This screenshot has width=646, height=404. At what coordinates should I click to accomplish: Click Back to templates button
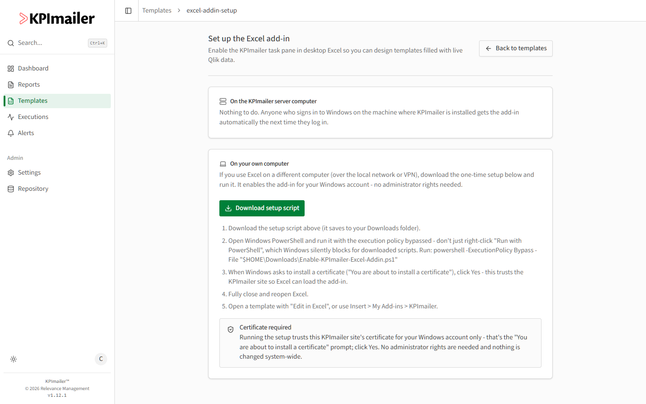(x=516, y=48)
